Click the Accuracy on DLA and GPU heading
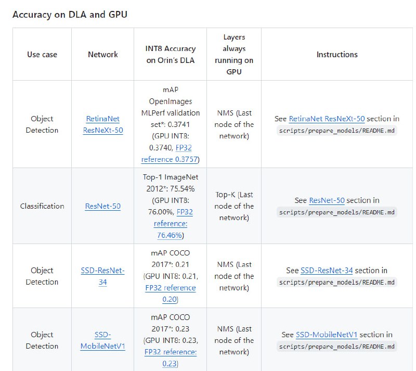 click(x=70, y=15)
